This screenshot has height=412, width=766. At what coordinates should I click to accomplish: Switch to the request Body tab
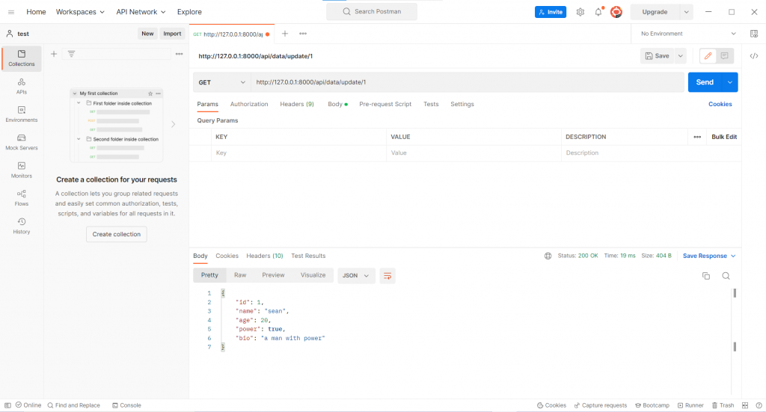[337, 104]
